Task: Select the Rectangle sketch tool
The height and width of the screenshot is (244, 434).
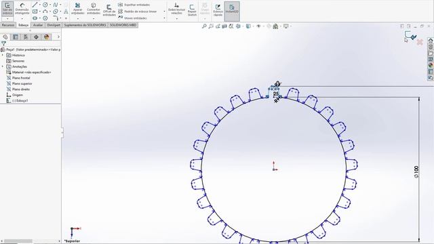Action: (x=35, y=12)
